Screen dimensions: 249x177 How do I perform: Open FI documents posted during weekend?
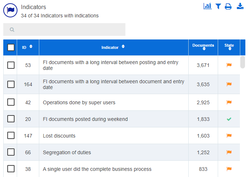pos(85,119)
